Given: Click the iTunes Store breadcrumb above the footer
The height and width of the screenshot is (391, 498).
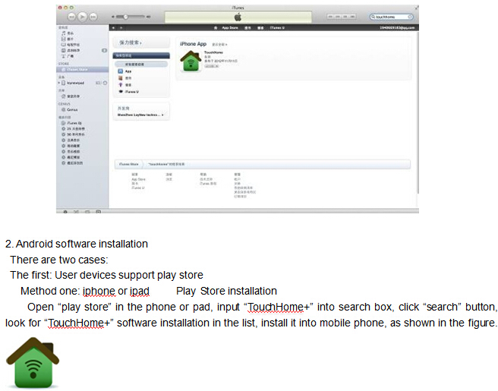Looking at the screenshot, I should click(128, 164).
